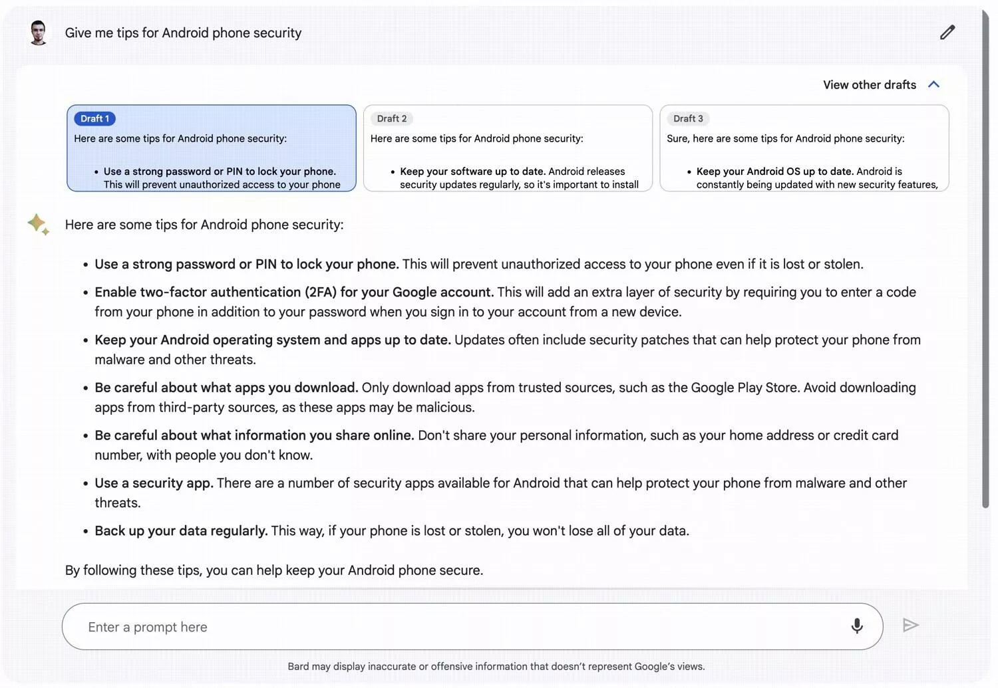The height and width of the screenshot is (688, 998).
Task: Click the Back up your data regularly bullet
Action: (392, 530)
